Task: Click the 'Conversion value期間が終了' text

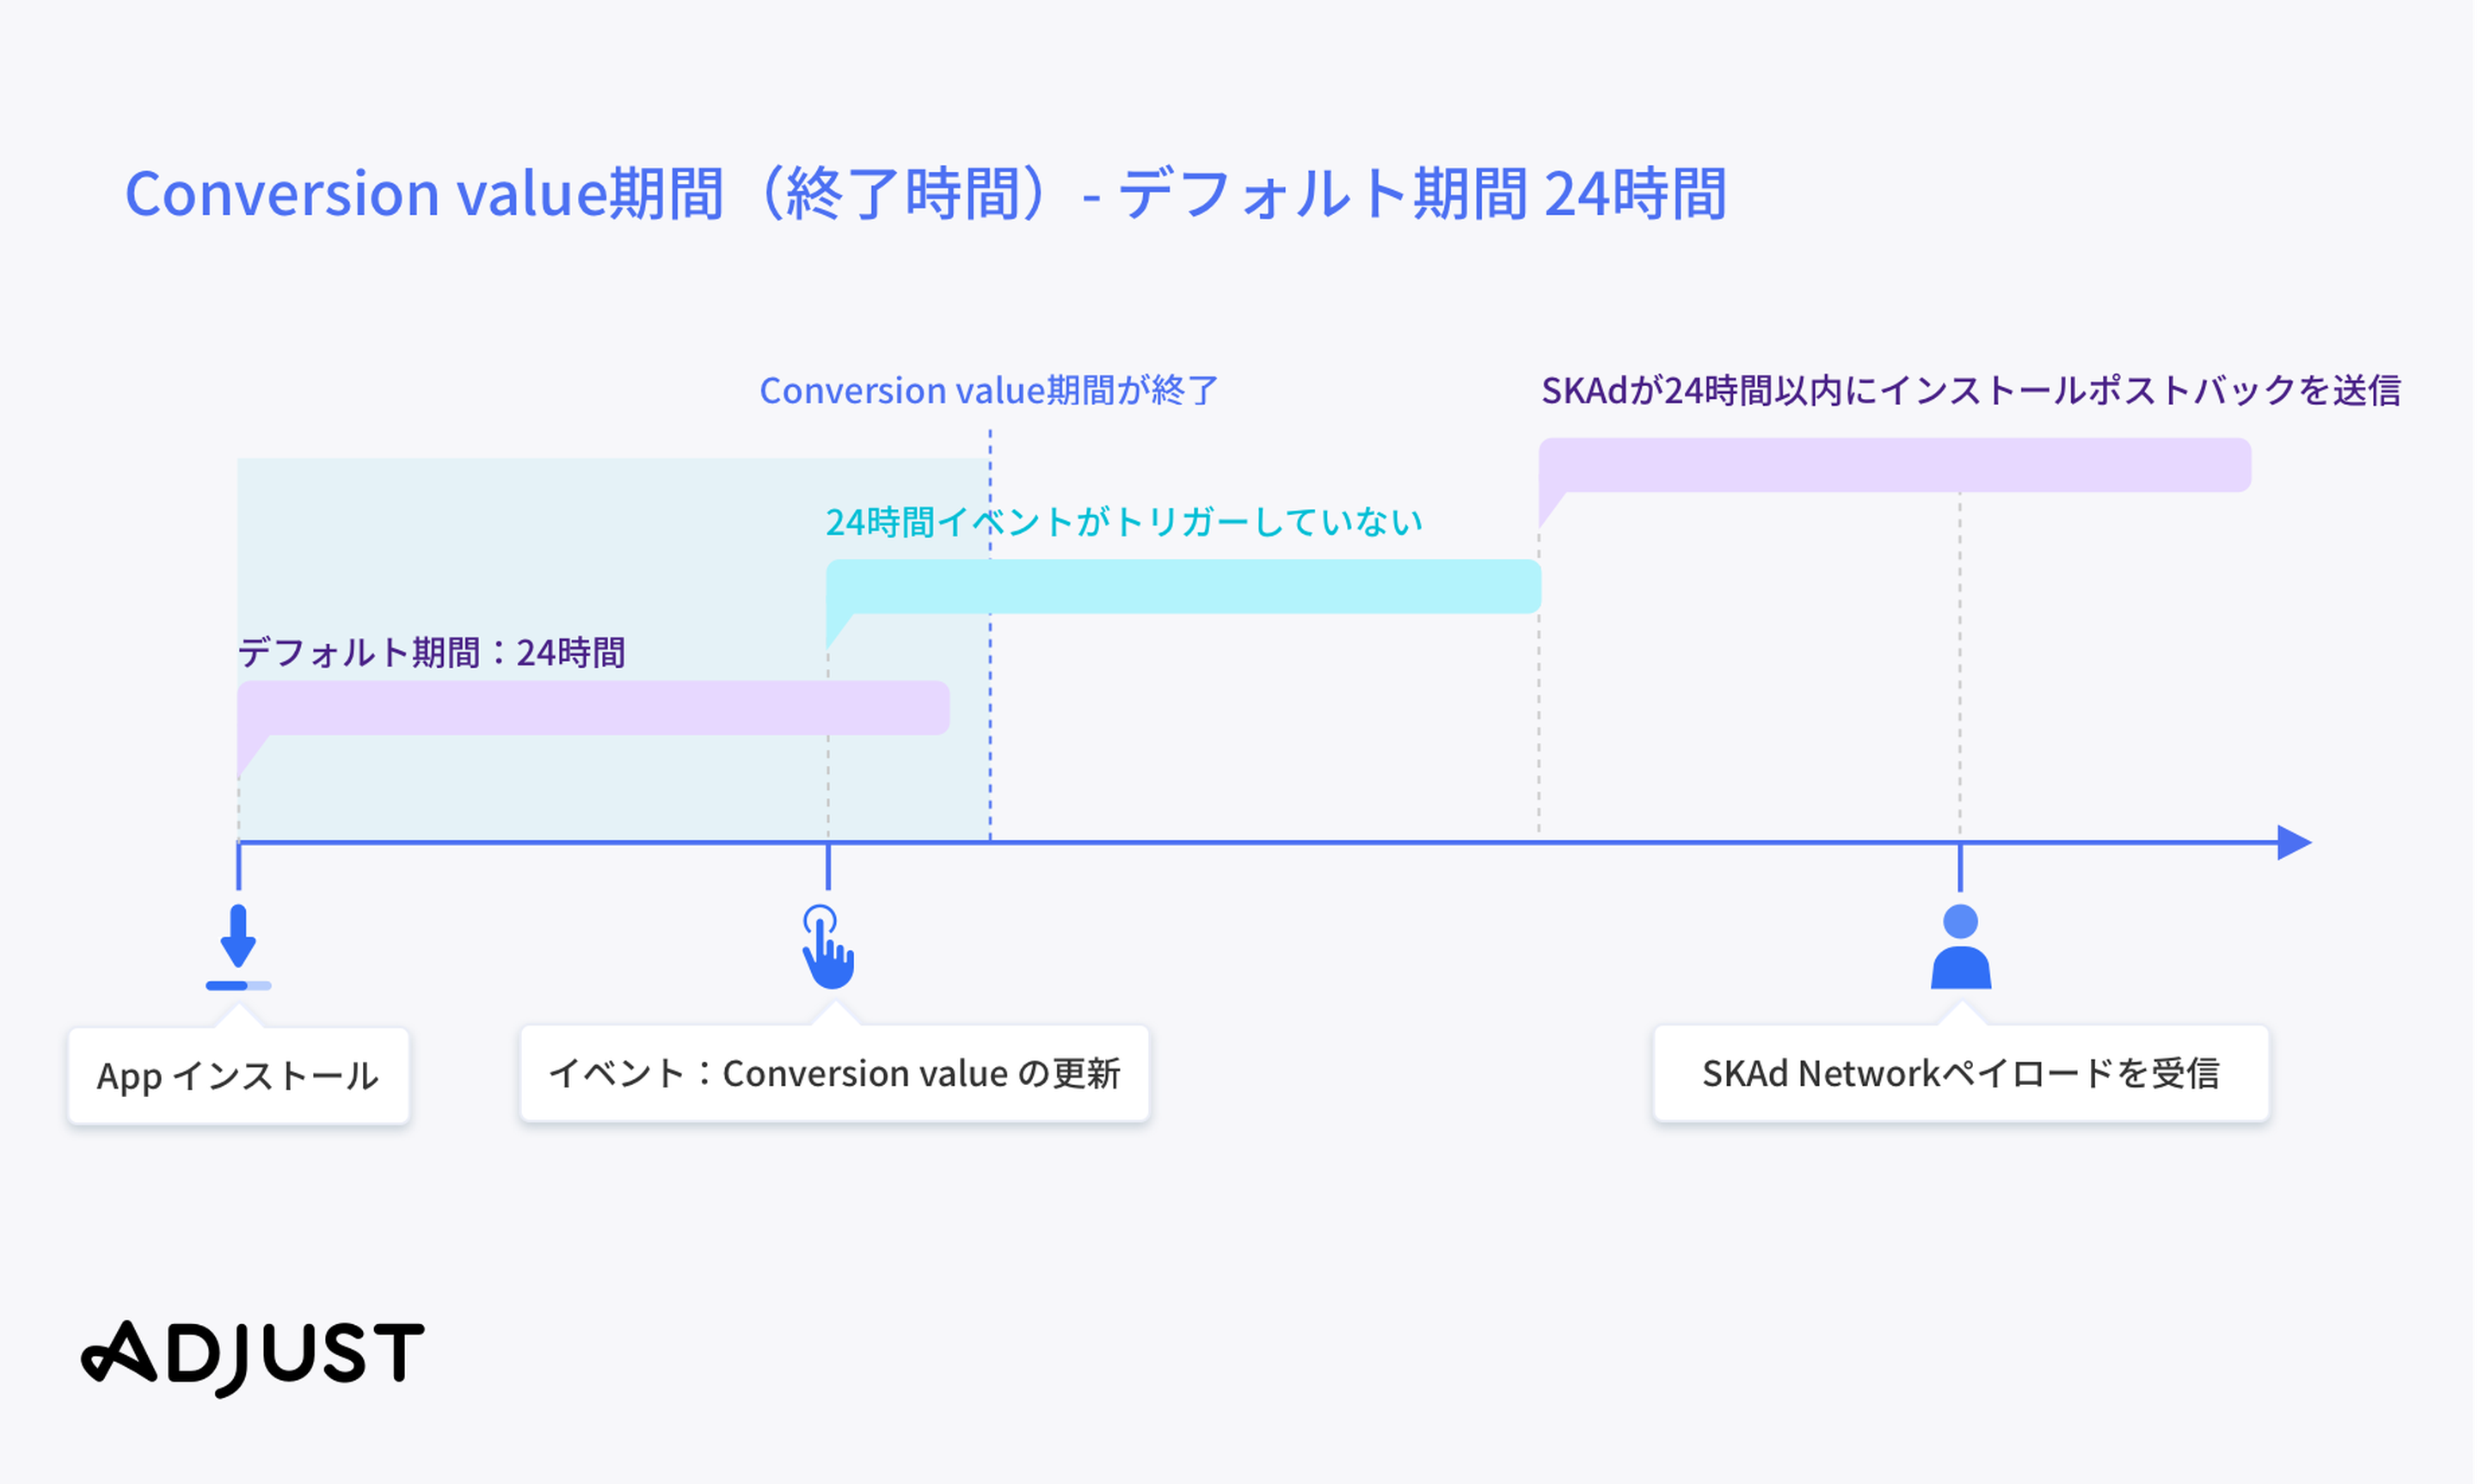Action: tap(990, 391)
